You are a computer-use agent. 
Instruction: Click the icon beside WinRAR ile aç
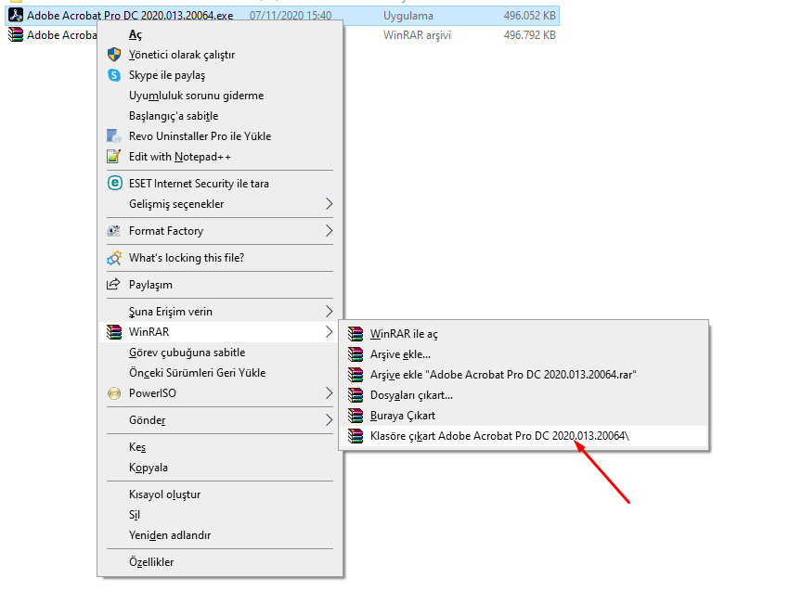coord(356,334)
